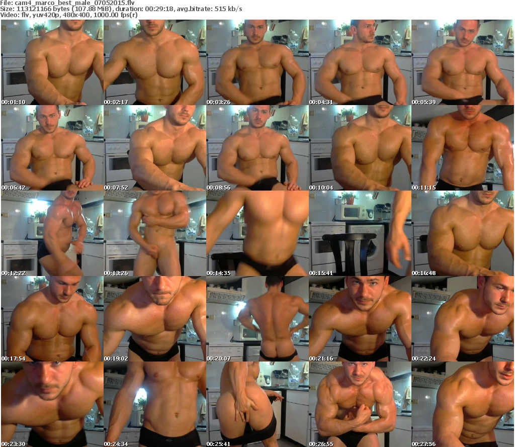This screenshot has height=447, width=515.
Task: Pick the frame at 00:07:52
Action: point(155,148)
